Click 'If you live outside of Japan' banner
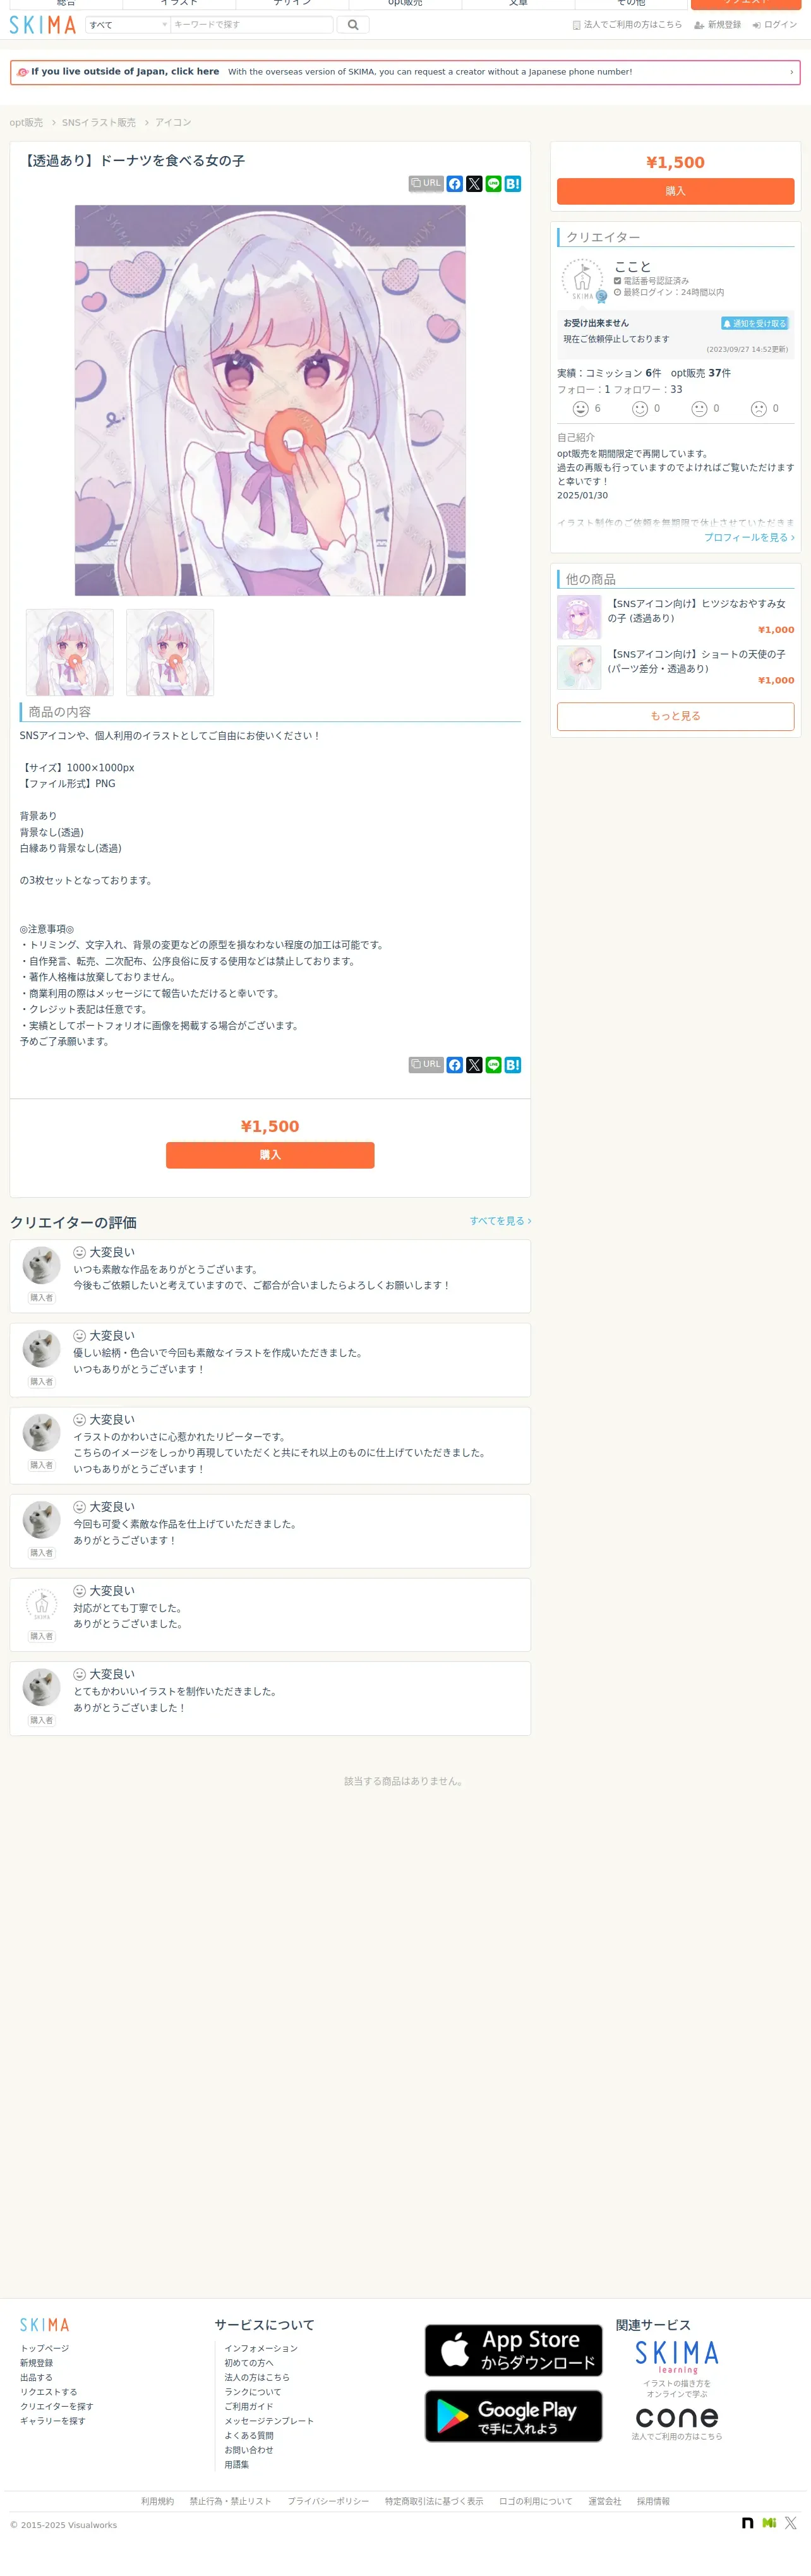Screen dimensions: 811x2576 tap(405, 72)
